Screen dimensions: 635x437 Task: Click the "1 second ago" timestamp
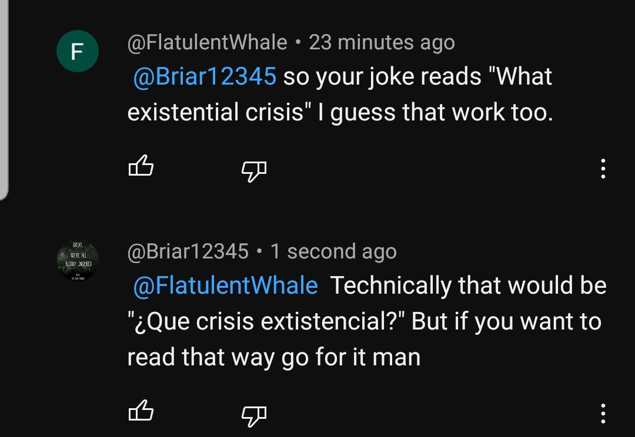point(333,251)
